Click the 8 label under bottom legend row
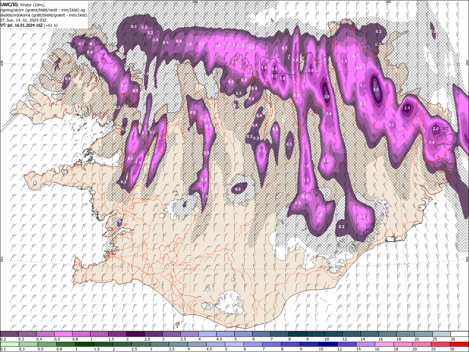This screenshot has width=469, height=352. pyautogui.click(x=283, y=349)
